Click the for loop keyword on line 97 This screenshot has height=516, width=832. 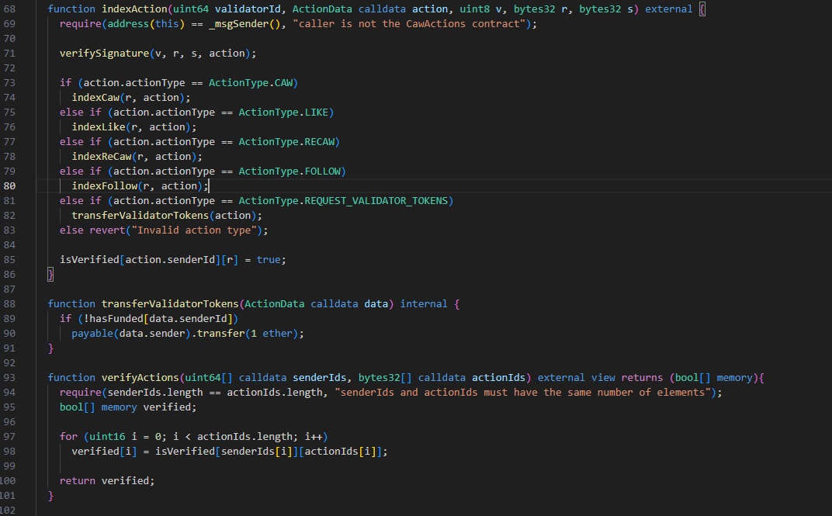click(68, 436)
